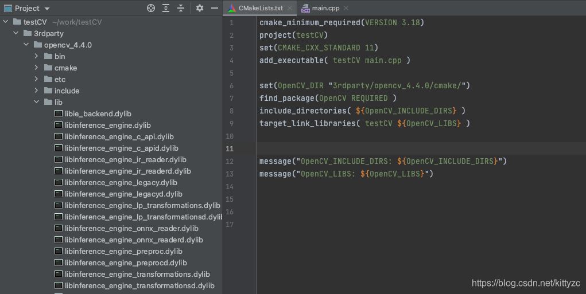The height and width of the screenshot is (294, 586).
Task: Close the CMakeLists.txt tab
Action: (x=290, y=8)
